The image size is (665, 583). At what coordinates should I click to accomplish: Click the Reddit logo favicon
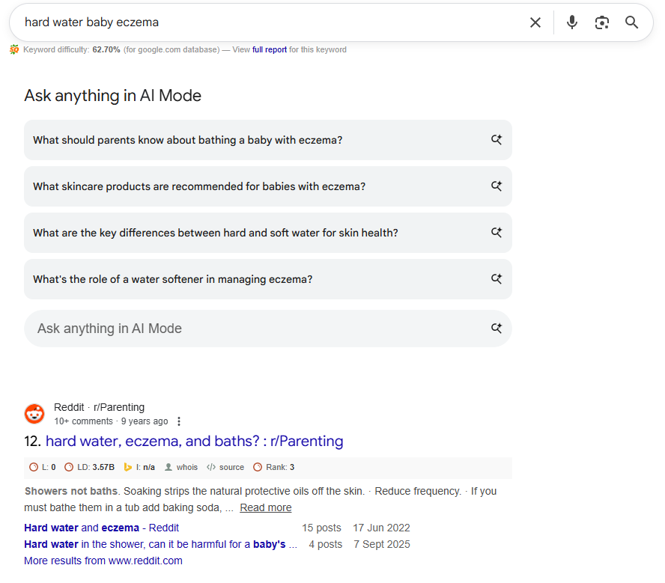click(x=34, y=414)
